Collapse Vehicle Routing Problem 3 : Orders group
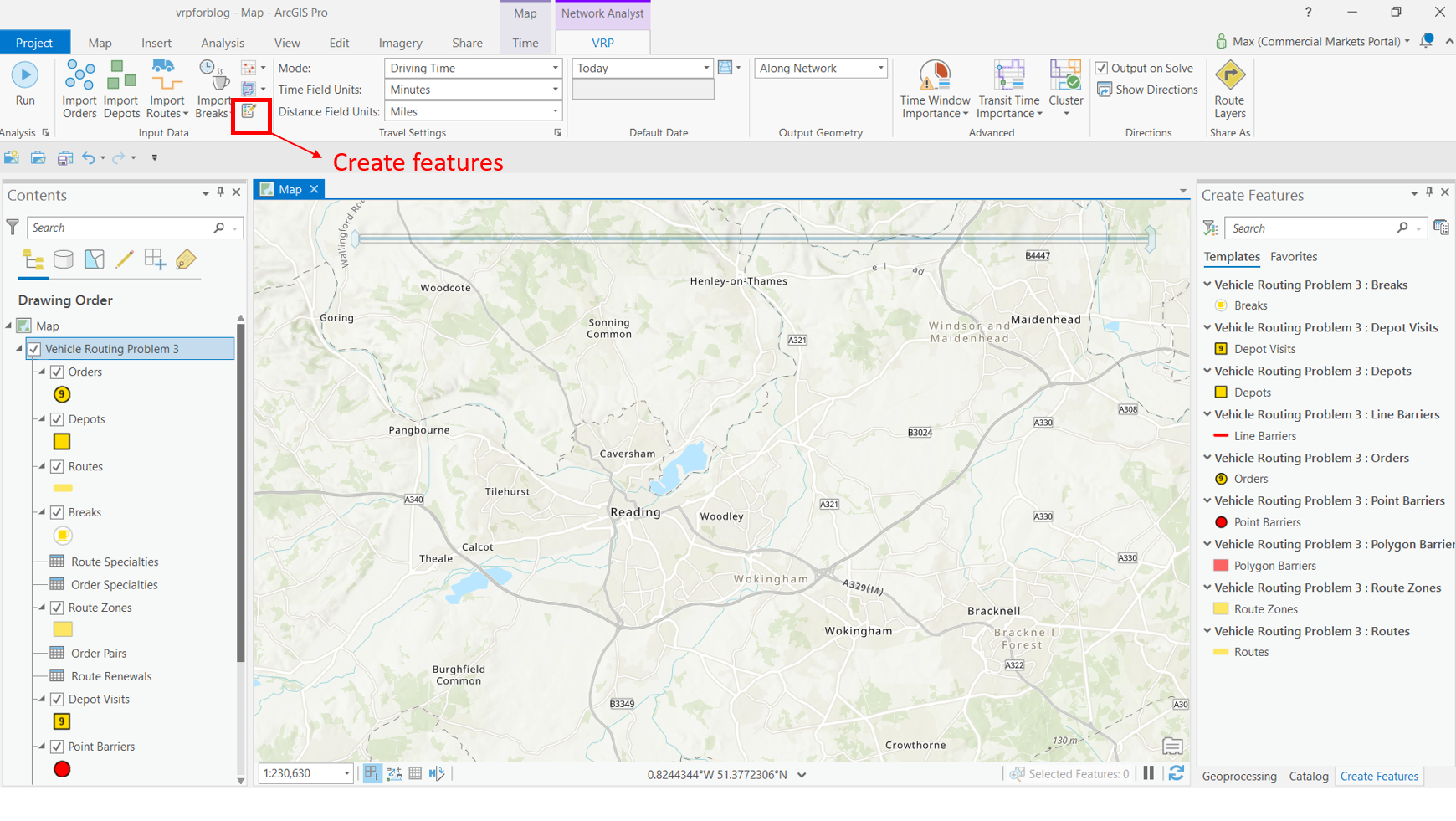 1207,458
